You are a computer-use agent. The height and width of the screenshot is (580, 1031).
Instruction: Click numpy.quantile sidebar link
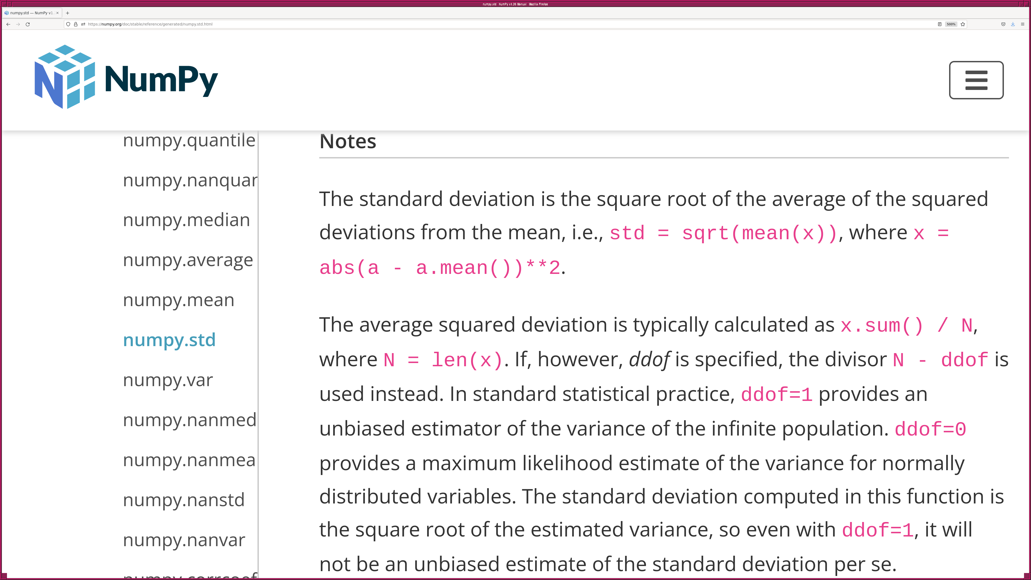(x=189, y=140)
